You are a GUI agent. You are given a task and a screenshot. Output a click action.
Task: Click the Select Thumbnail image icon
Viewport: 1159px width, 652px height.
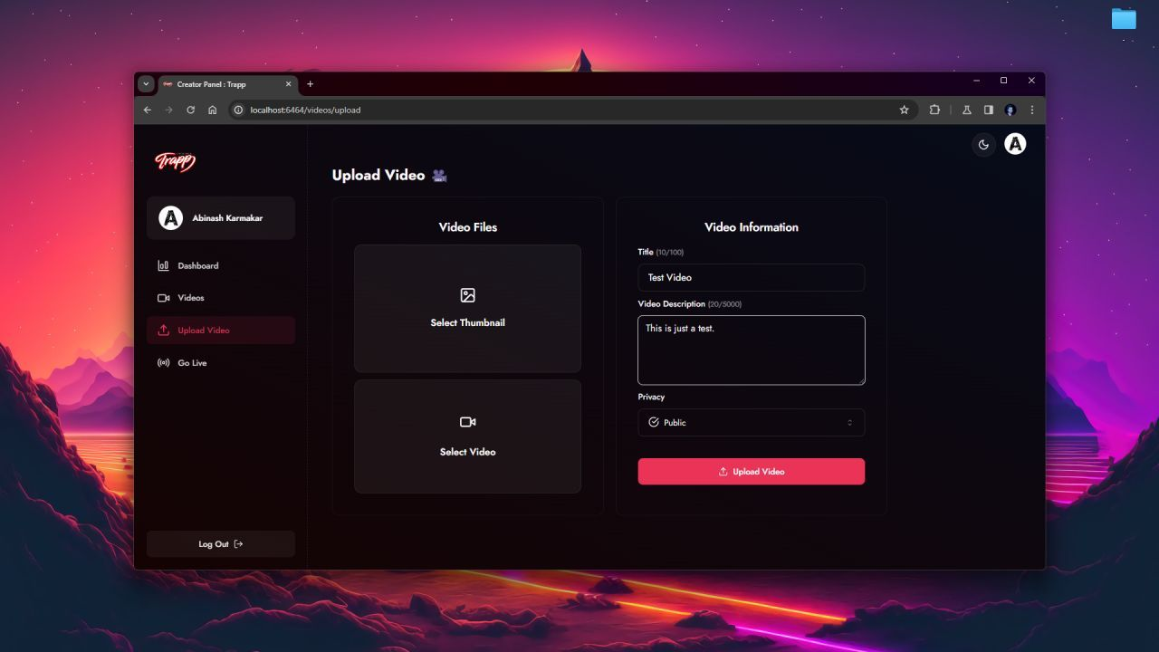click(x=467, y=295)
